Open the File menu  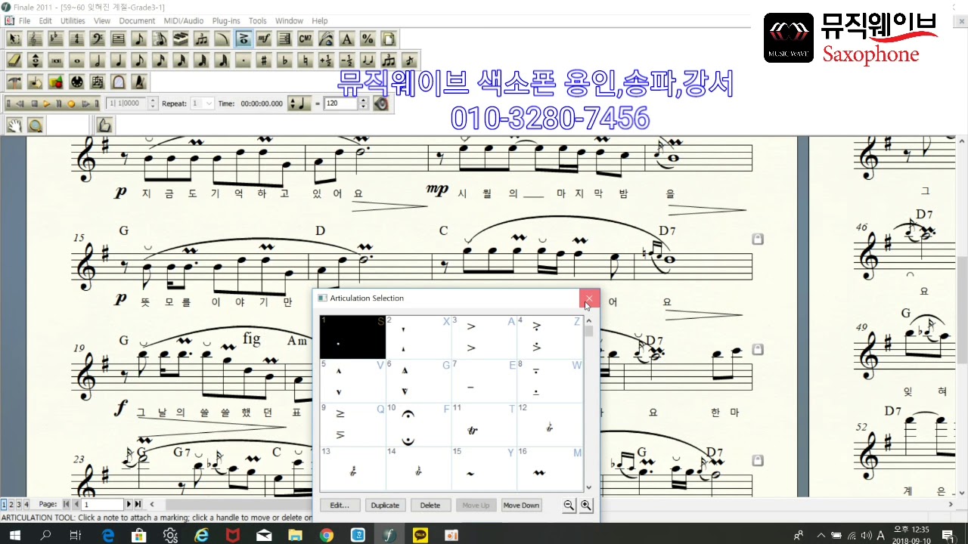tap(25, 20)
